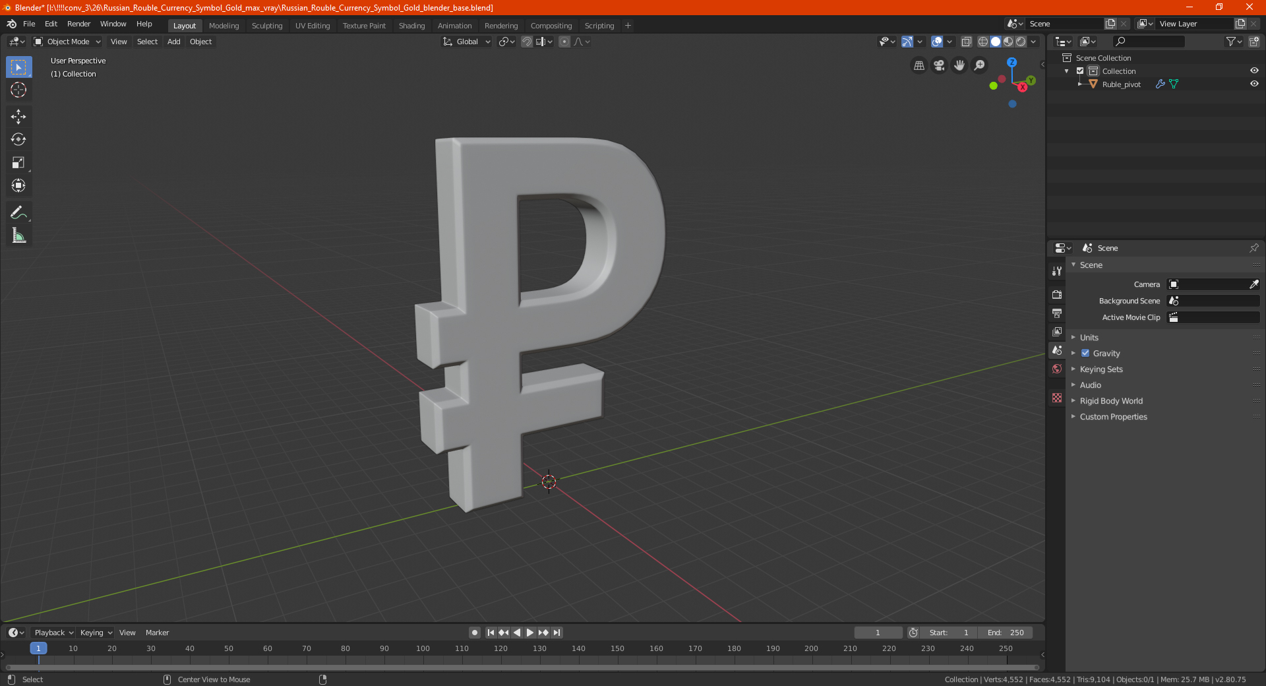Toggle snapping magnet icon
1266x686 pixels.
pyautogui.click(x=527, y=42)
